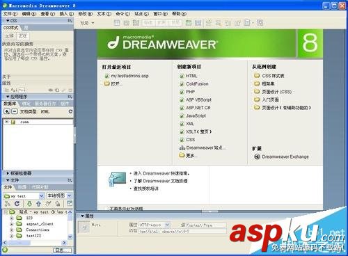The image size is (348, 256).
Task: Click the file tree horizontal scrollbar right arrow
Action: (x=64, y=243)
